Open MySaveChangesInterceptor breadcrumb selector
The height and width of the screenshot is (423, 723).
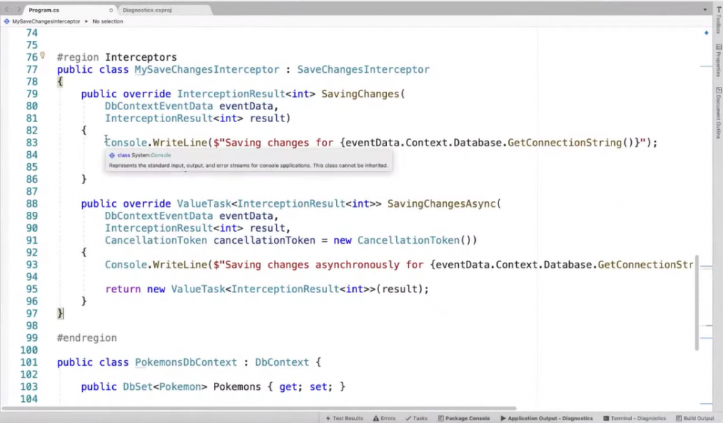(46, 21)
